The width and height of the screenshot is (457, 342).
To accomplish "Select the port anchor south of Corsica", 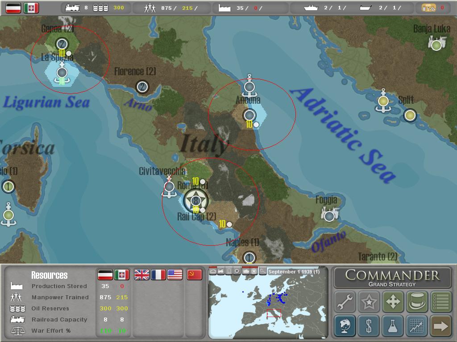I will (8, 215).
